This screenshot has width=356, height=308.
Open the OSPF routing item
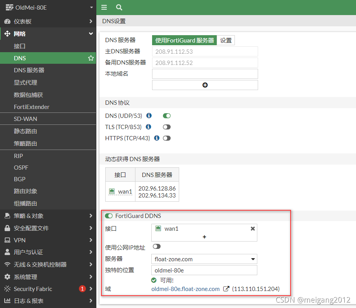click(x=48, y=168)
